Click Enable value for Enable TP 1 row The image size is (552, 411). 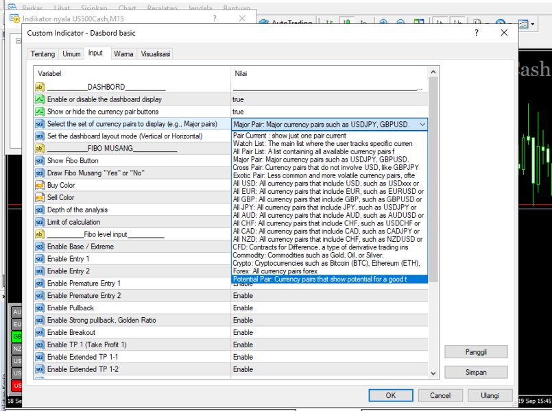coord(329,345)
